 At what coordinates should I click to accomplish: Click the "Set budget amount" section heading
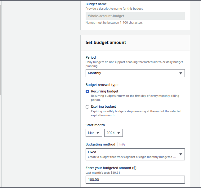click(106, 43)
